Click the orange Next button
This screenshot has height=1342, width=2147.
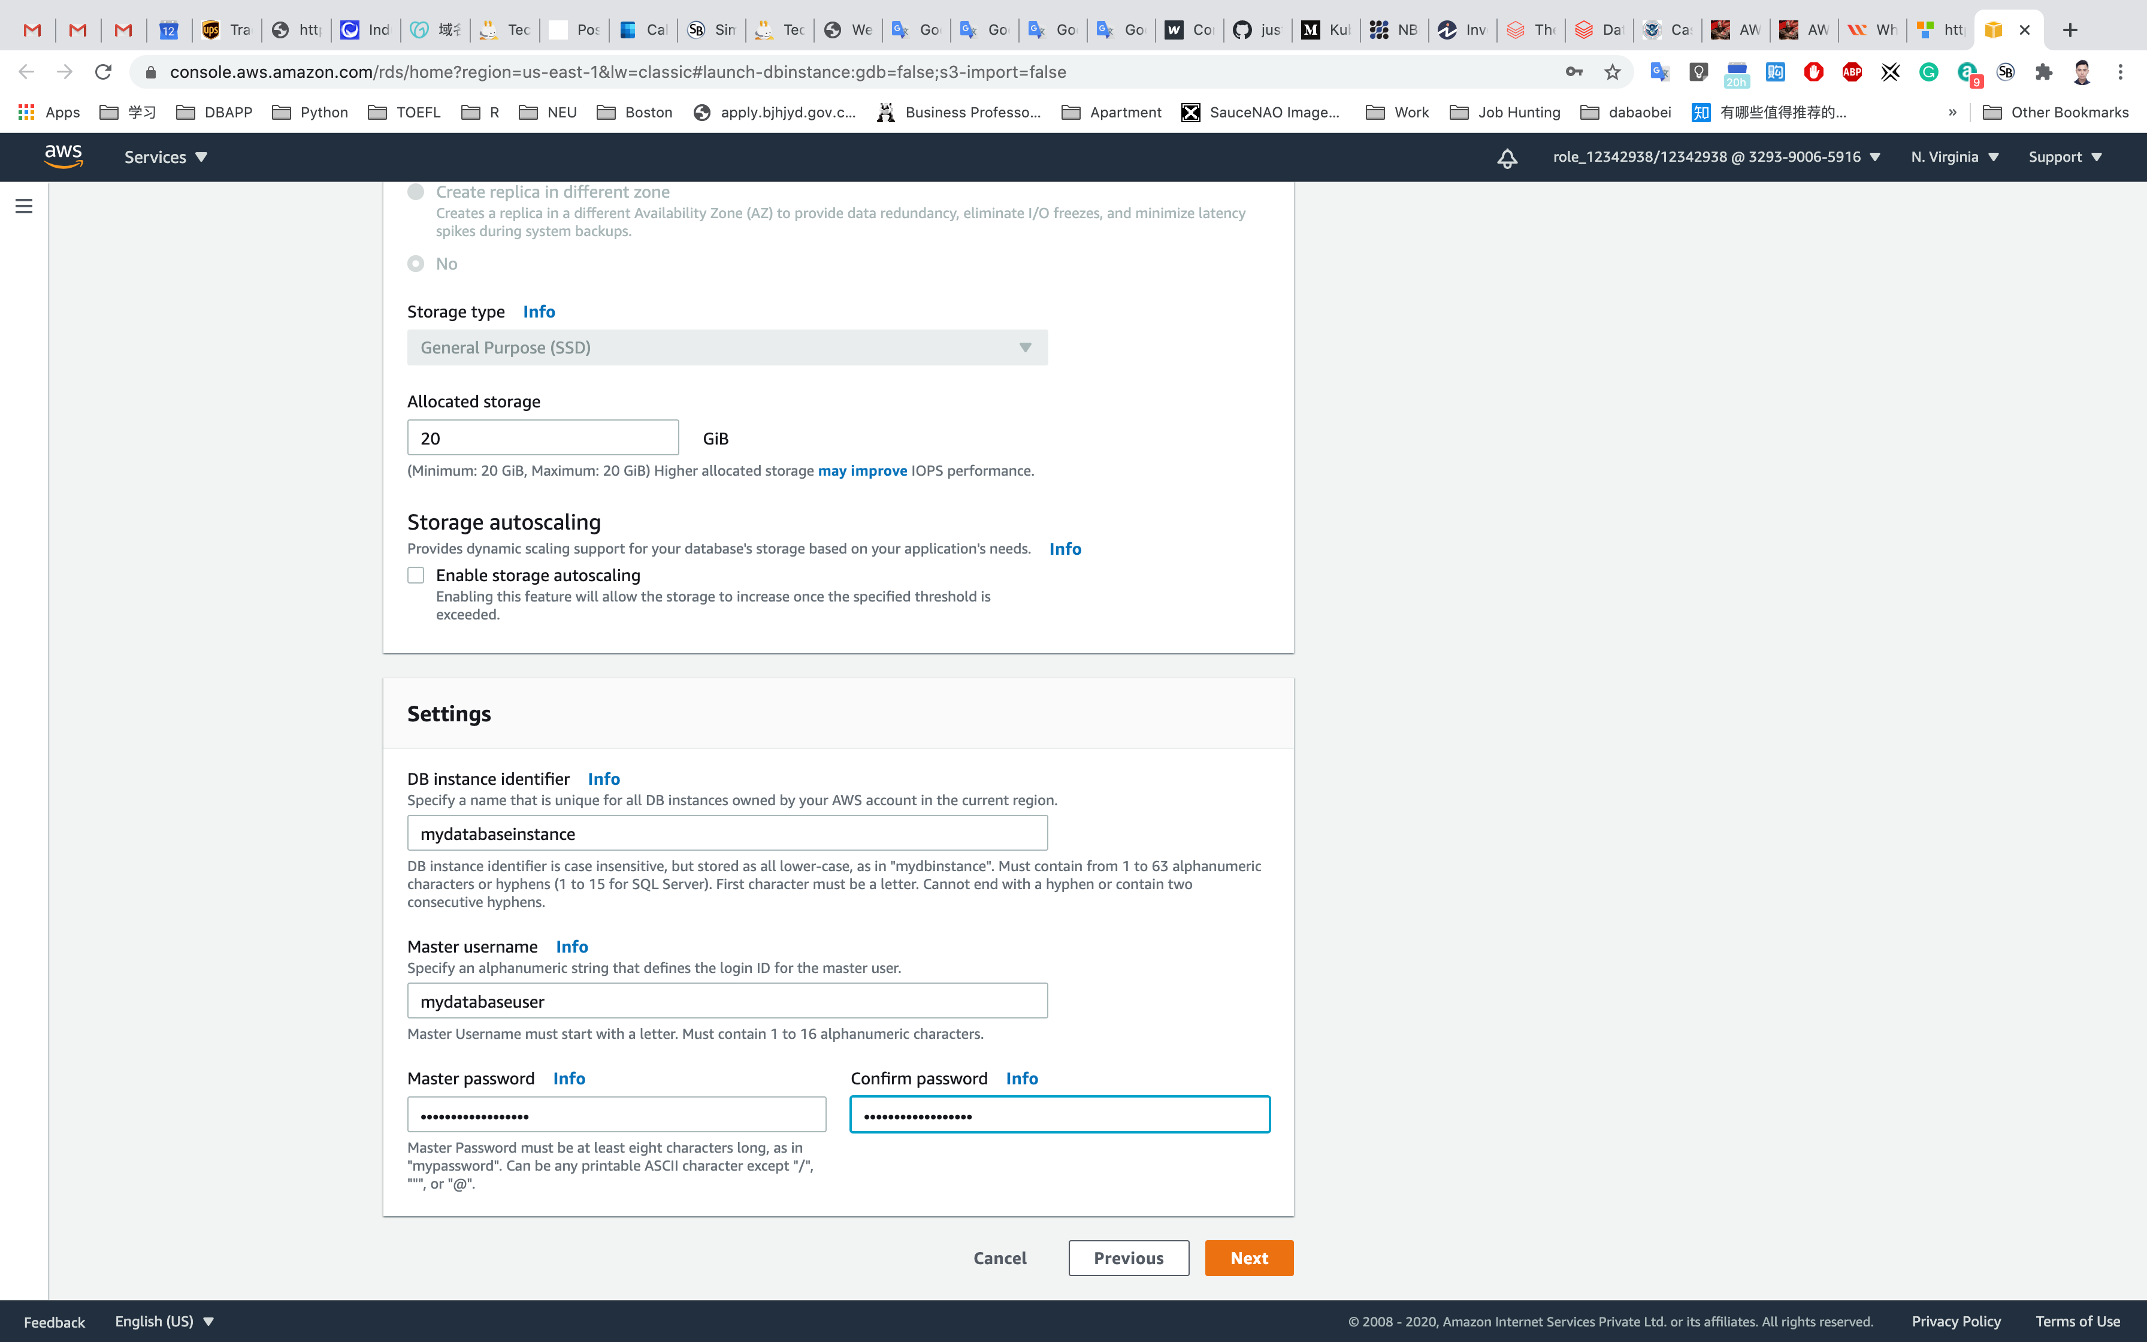(x=1248, y=1258)
